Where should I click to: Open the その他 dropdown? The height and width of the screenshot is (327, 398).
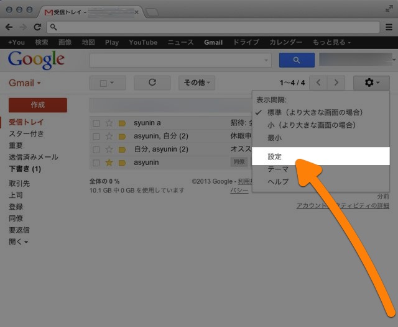pyautogui.click(x=197, y=83)
